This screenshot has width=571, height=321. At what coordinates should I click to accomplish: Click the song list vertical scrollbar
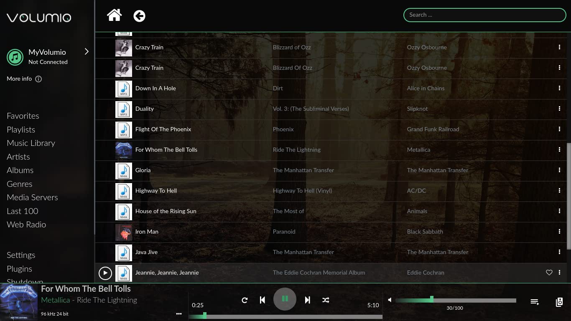[568, 196]
